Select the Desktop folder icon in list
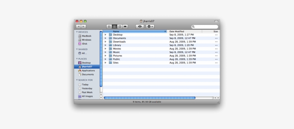The height and width of the screenshot is (129, 294). pos(110,35)
